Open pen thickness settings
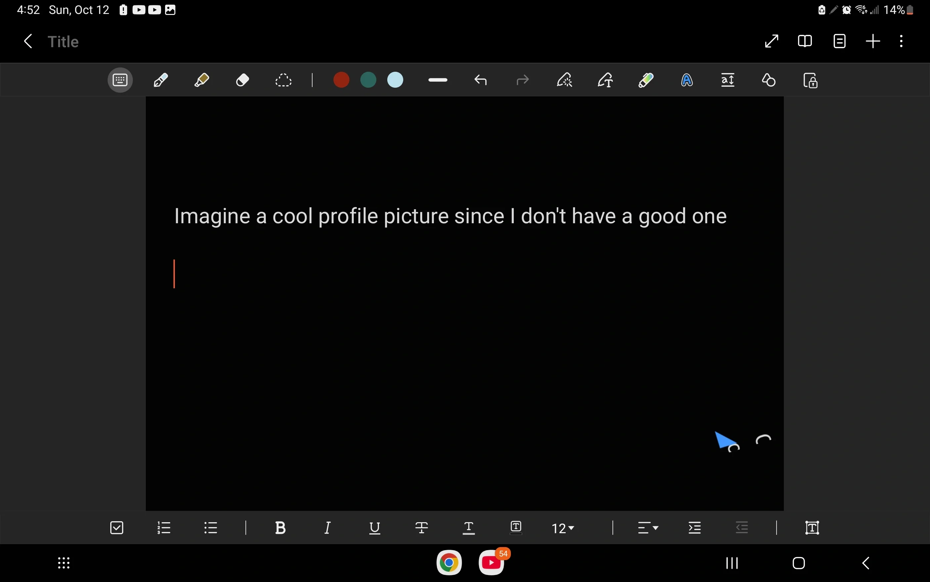The height and width of the screenshot is (582, 930). point(438,80)
